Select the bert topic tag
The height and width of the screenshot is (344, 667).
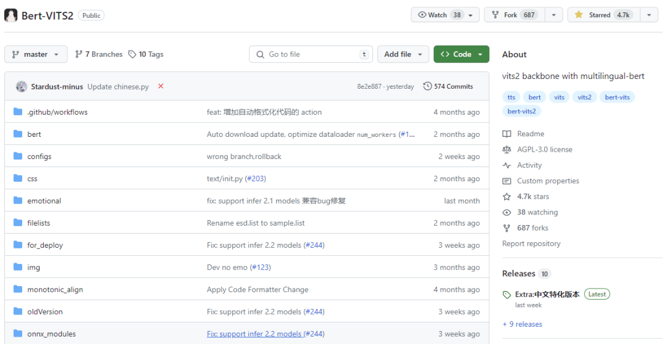point(535,97)
